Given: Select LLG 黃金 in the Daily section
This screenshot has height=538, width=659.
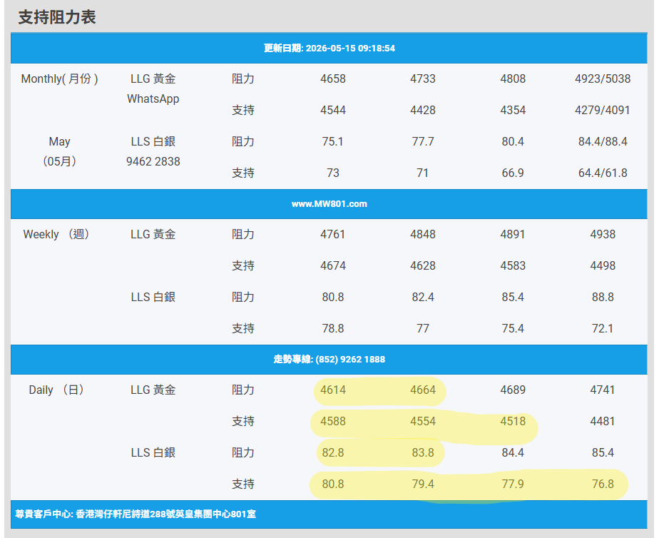Looking at the screenshot, I should click(153, 390).
